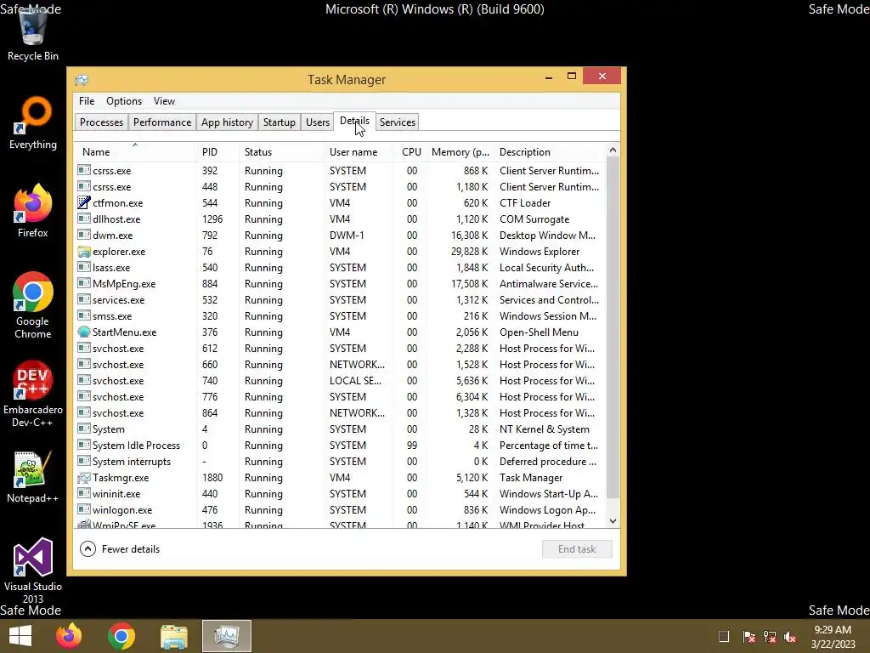Click the taskbar clock showing 9:29 AM
This screenshot has width=870, height=653.
tap(833, 636)
